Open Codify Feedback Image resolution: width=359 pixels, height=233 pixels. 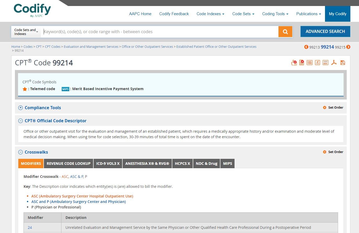174,14
